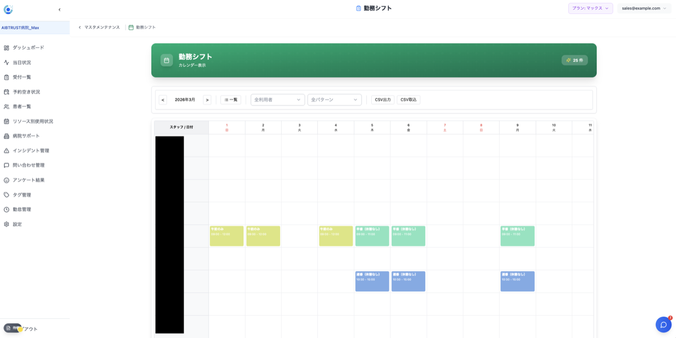Screen dimensions: 676x338
Task: Click the CSV出力 export button
Action: tap(383, 100)
